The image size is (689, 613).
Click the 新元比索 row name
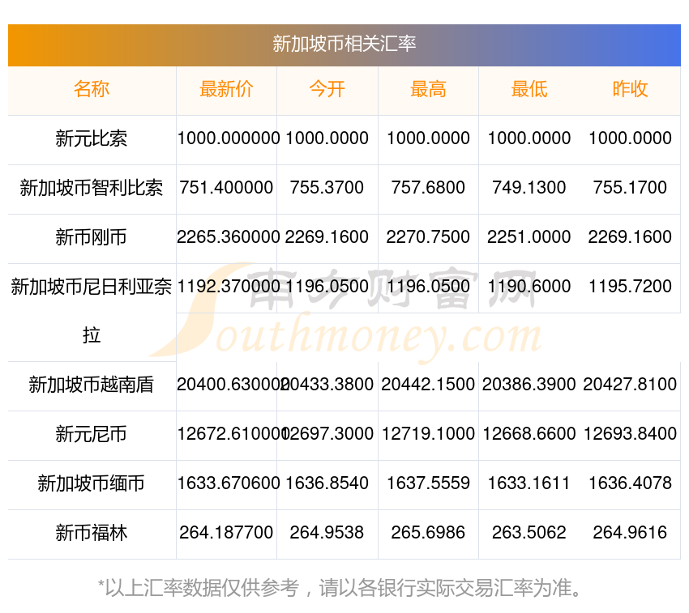click(x=92, y=138)
